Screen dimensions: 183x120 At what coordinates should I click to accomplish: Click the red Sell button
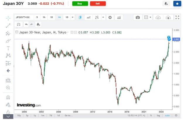(98, 3)
